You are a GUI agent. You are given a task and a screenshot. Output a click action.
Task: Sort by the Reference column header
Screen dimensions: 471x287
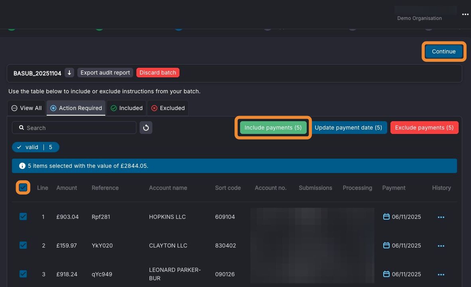[x=105, y=188]
